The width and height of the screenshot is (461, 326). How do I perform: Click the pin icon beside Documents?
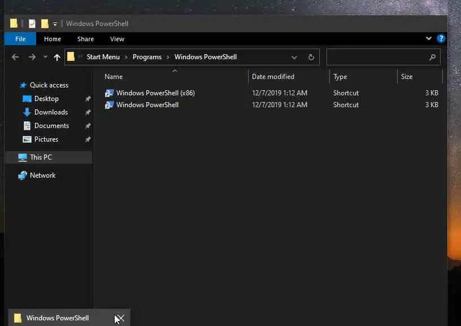click(88, 126)
